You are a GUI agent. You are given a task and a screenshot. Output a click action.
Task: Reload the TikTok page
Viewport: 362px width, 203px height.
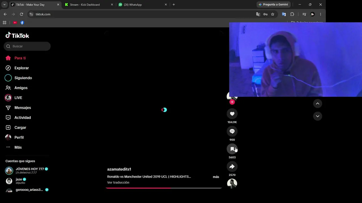tap(21, 14)
